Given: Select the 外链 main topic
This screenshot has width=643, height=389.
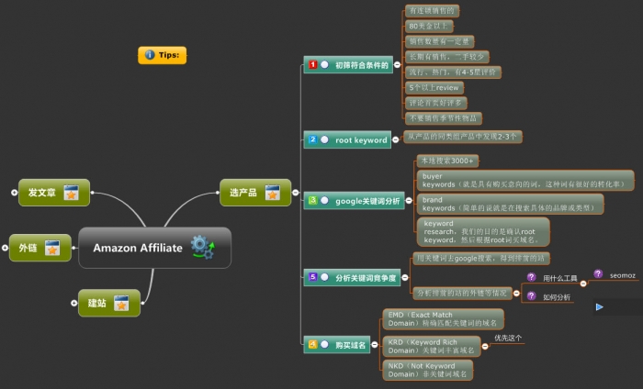Looking at the screenshot, I should pyautogui.click(x=40, y=248).
